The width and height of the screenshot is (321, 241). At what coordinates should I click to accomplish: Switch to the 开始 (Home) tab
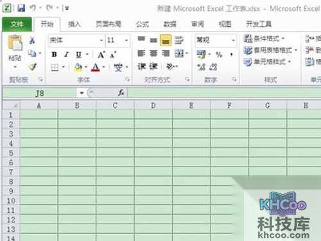pyautogui.click(x=47, y=24)
